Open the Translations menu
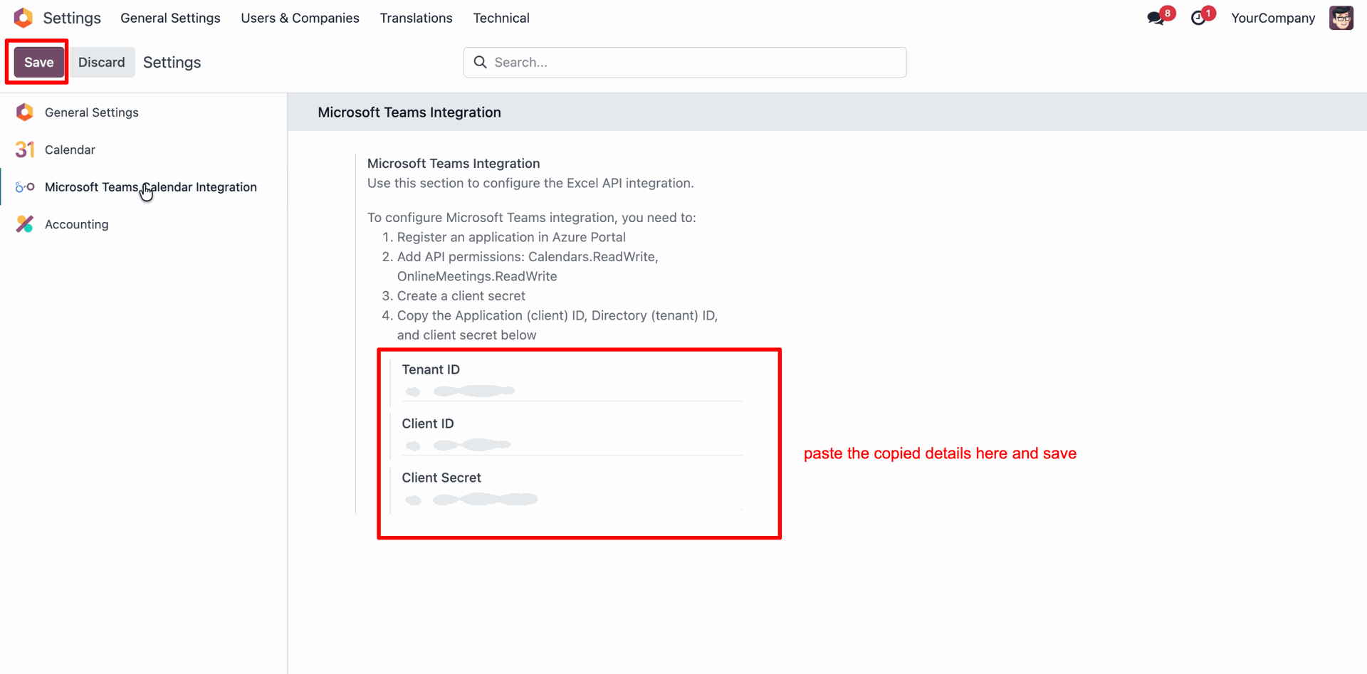The width and height of the screenshot is (1367, 674). (416, 18)
